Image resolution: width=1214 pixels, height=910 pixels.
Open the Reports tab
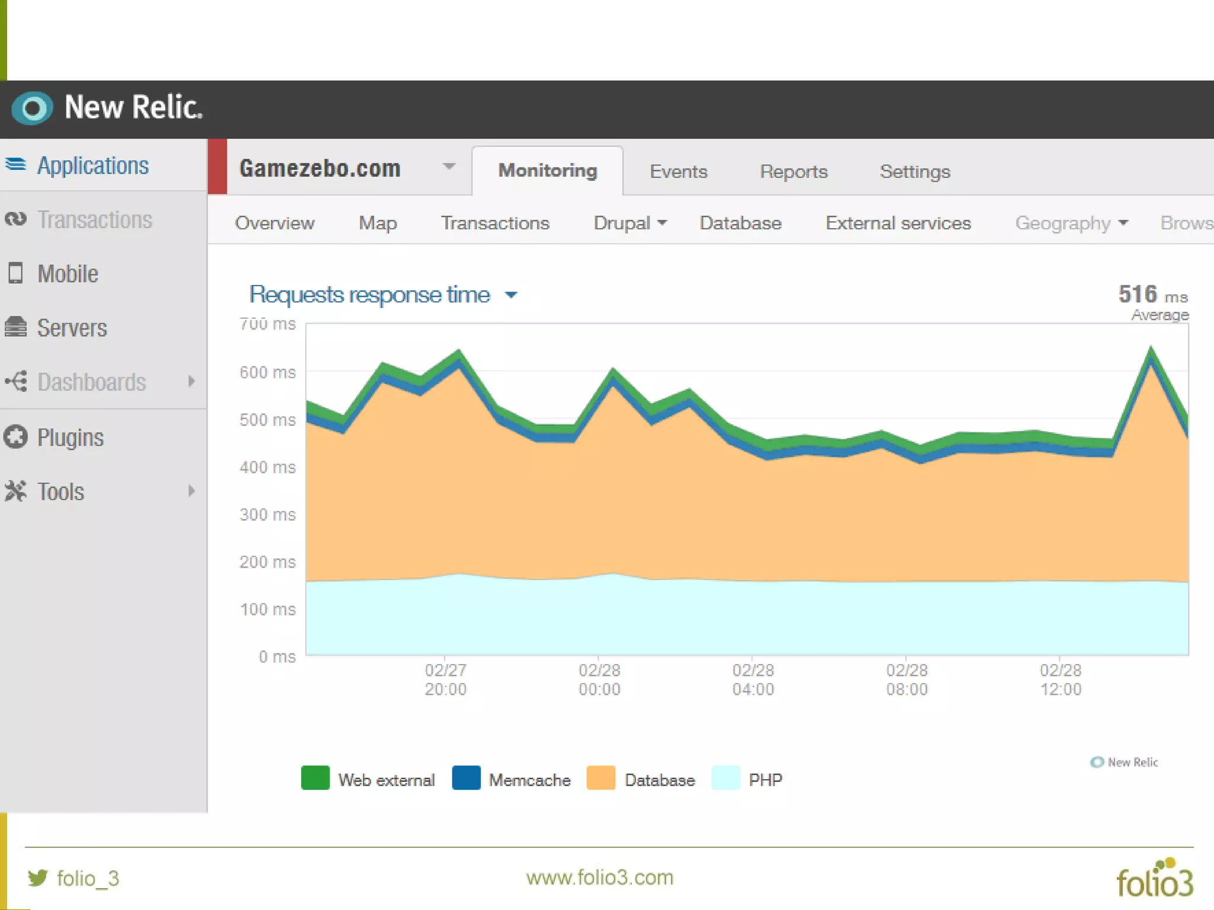pyautogui.click(x=793, y=172)
